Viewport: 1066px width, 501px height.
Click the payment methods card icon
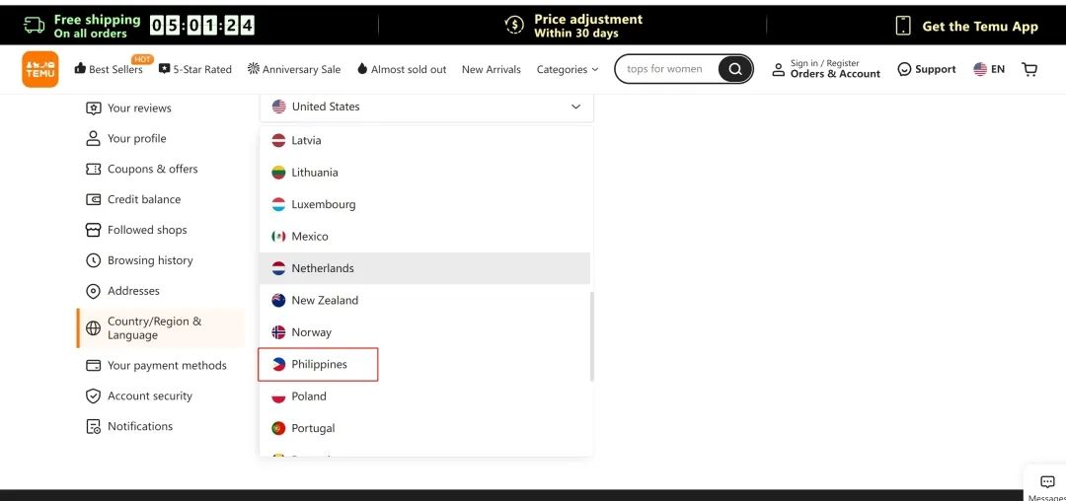(93, 365)
